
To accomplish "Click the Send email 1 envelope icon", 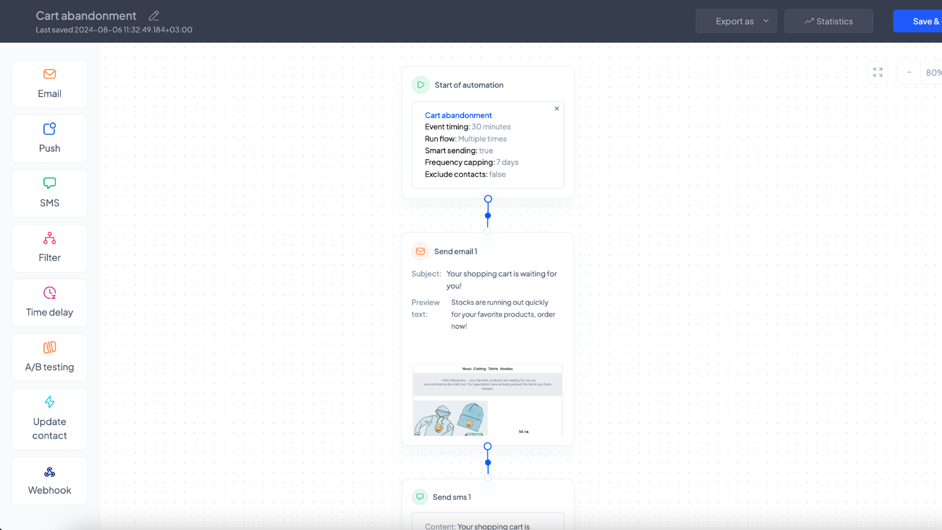I will (420, 251).
